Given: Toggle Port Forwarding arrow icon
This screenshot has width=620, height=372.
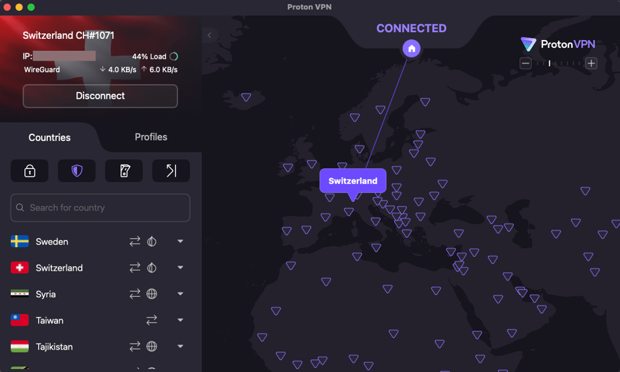Looking at the screenshot, I should 171,171.
